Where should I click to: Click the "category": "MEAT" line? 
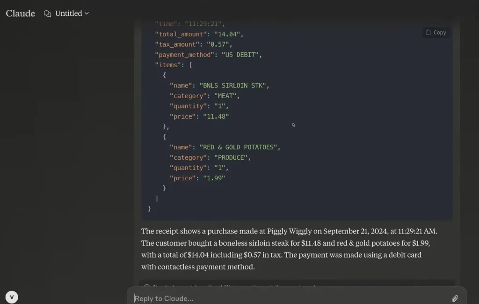205,96
